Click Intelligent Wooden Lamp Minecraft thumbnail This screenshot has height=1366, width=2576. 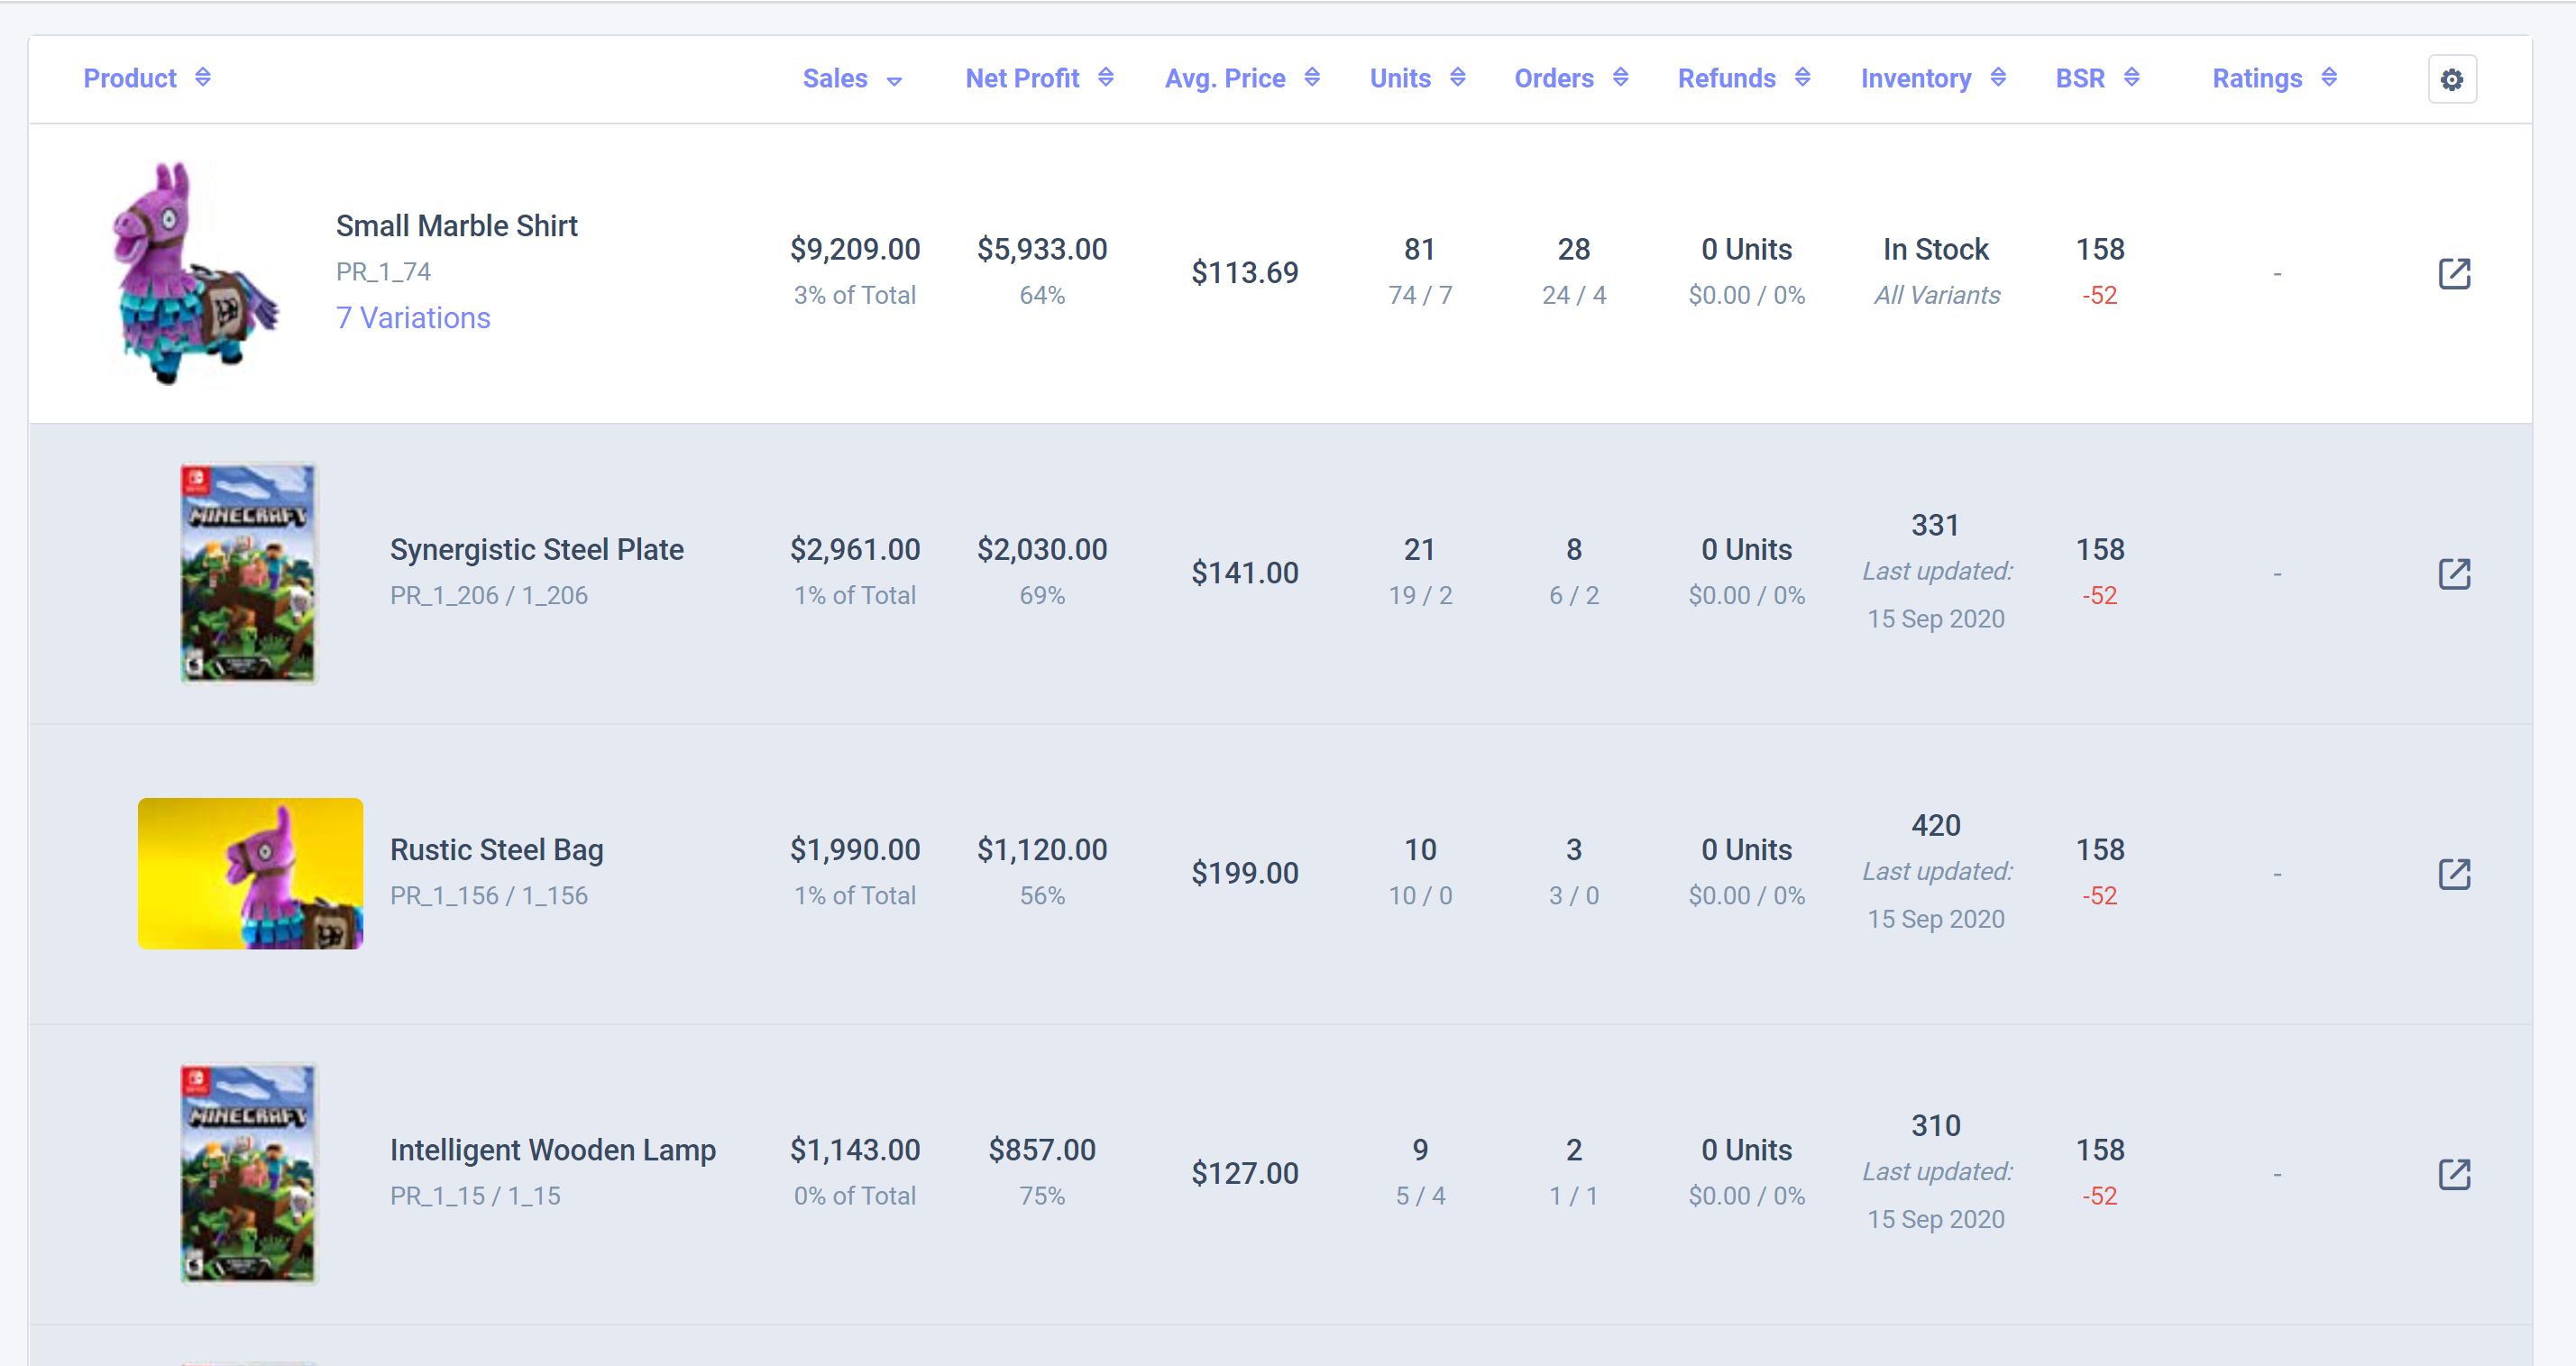click(248, 1173)
